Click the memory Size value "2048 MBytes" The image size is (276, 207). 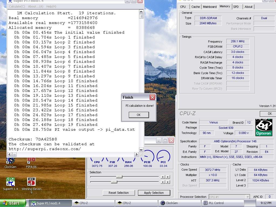208,23
